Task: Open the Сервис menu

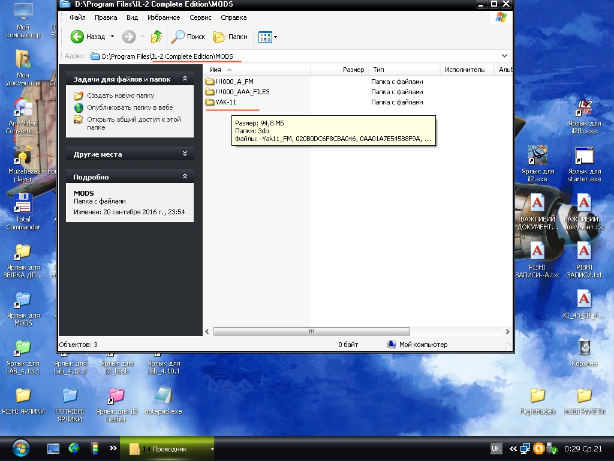Action: (x=200, y=17)
